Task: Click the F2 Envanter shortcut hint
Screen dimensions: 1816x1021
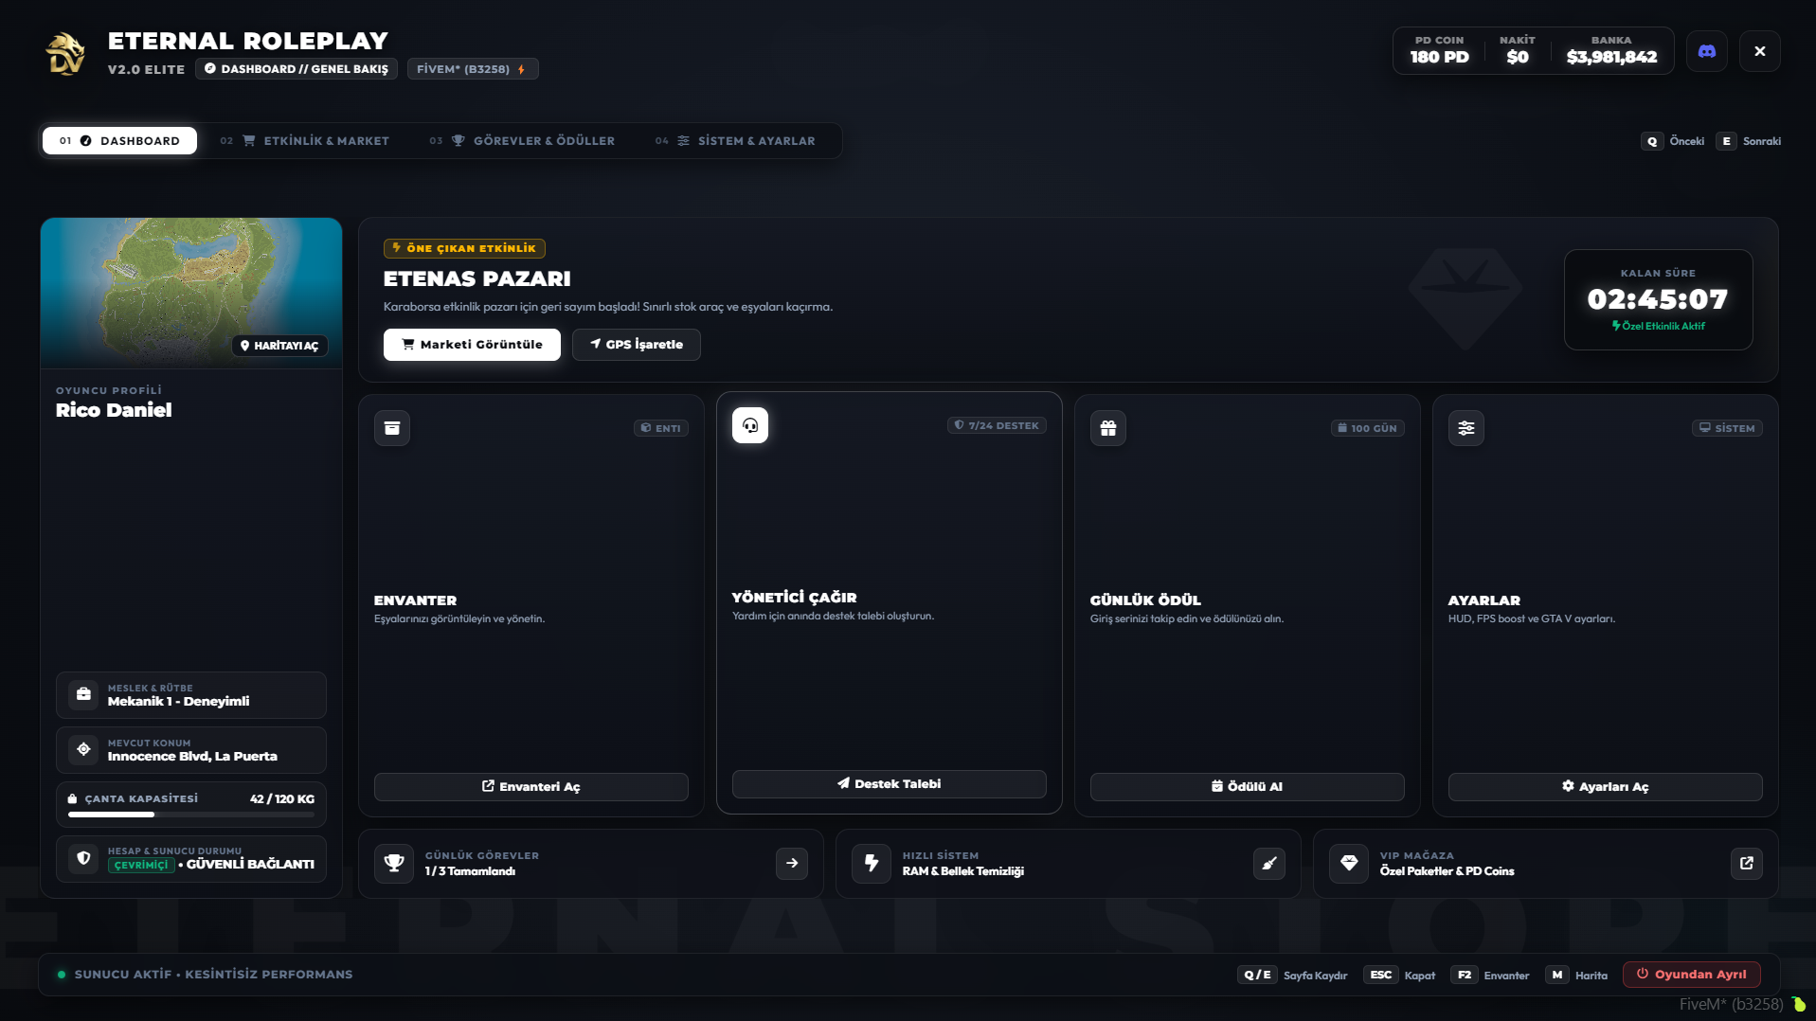Action: tap(1489, 976)
